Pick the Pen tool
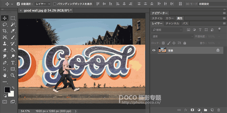Screen dimensions: 227x113 pos(5,63)
